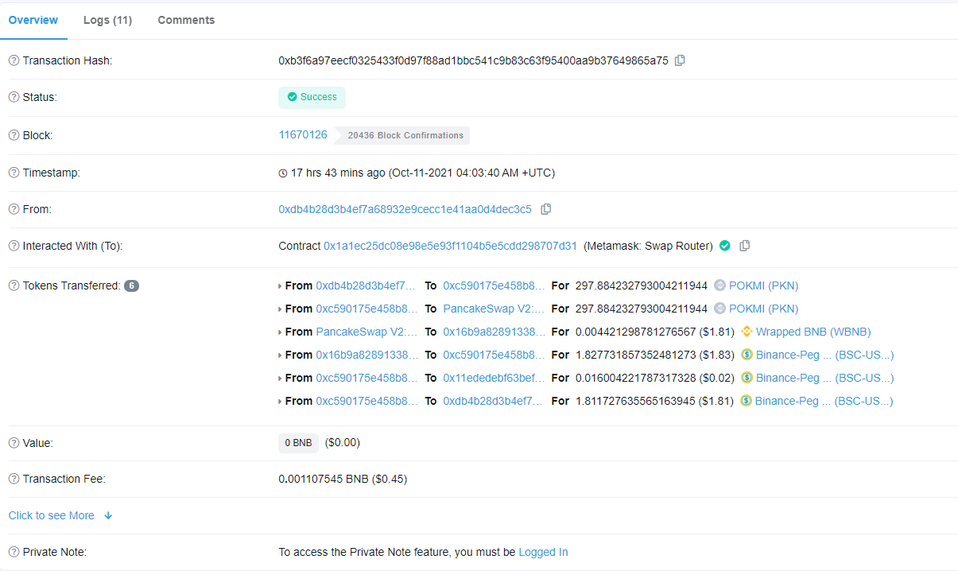The height and width of the screenshot is (571, 958).
Task: Copy the From address
Action: (546, 208)
